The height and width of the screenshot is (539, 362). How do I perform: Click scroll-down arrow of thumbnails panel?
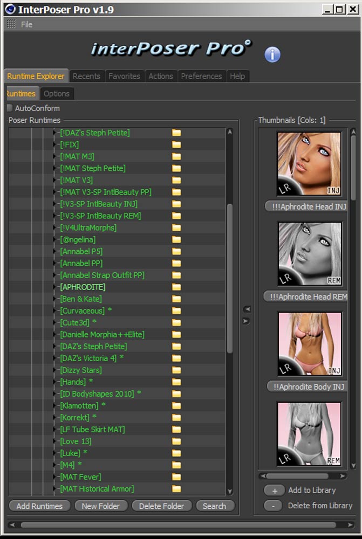click(353, 466)
